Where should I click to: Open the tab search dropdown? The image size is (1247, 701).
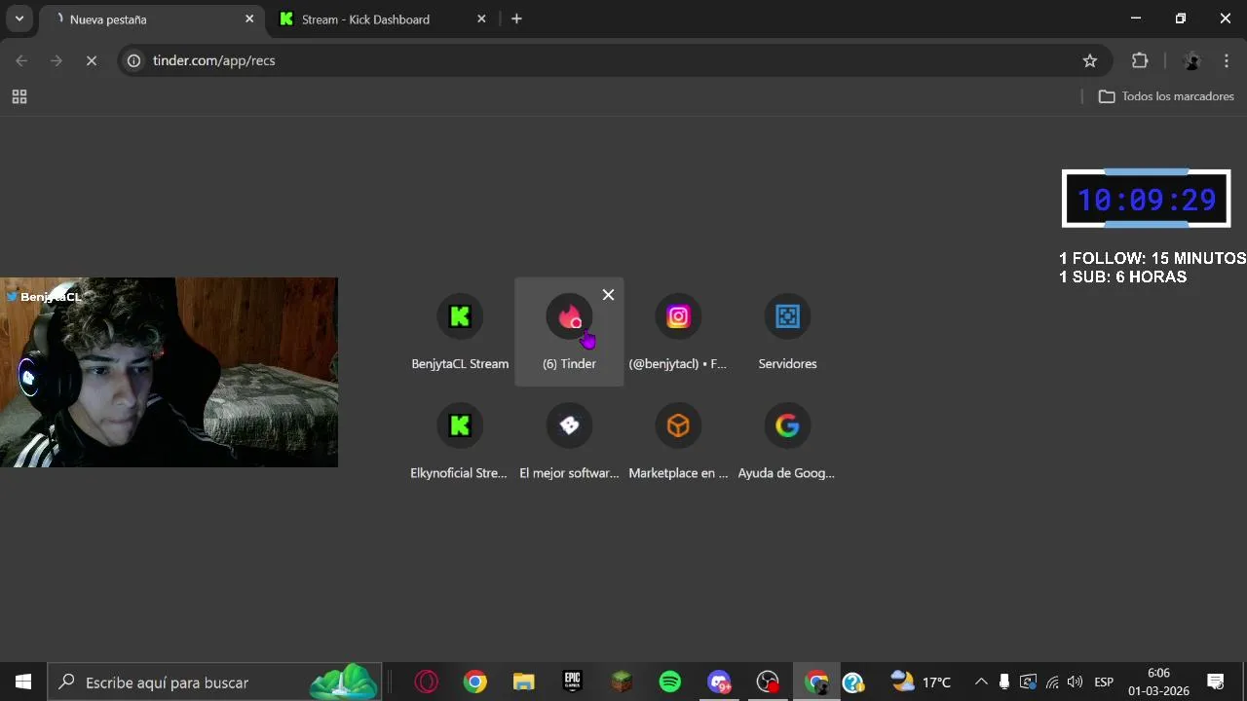click(19, 18)
